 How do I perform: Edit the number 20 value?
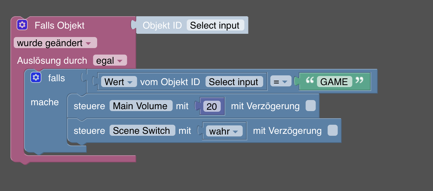(x=212, y=106)
